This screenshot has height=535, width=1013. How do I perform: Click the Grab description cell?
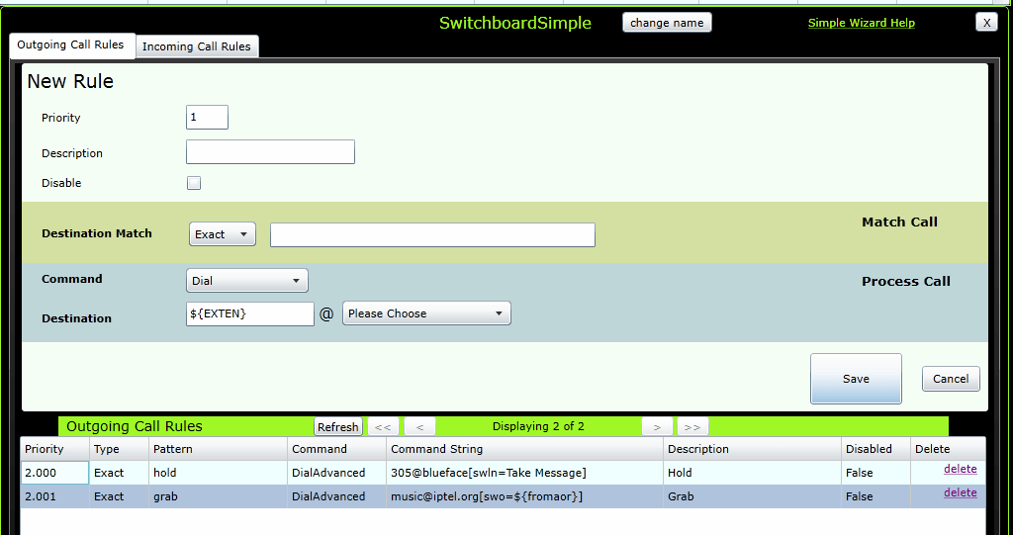(752, 496)
